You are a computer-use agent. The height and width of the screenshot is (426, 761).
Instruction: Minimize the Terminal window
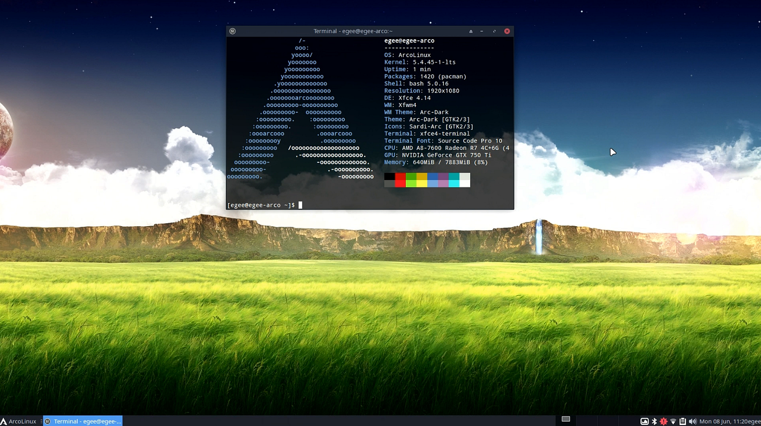click(x=481, y=31)
